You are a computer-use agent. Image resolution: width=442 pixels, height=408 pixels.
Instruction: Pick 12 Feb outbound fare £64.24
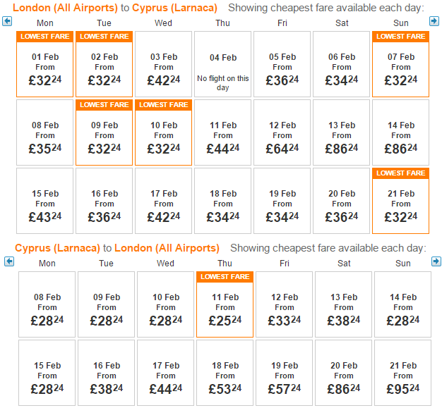[x=282, y=132]
